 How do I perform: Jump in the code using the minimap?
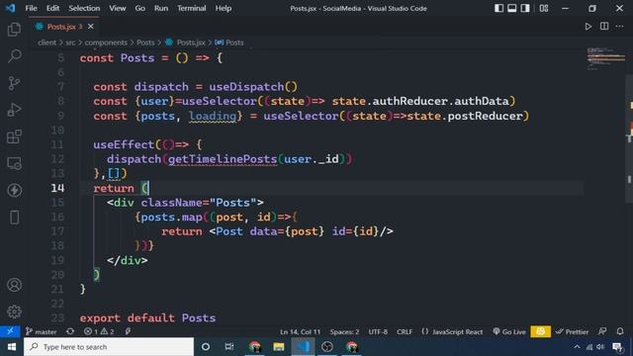[606, 59]
